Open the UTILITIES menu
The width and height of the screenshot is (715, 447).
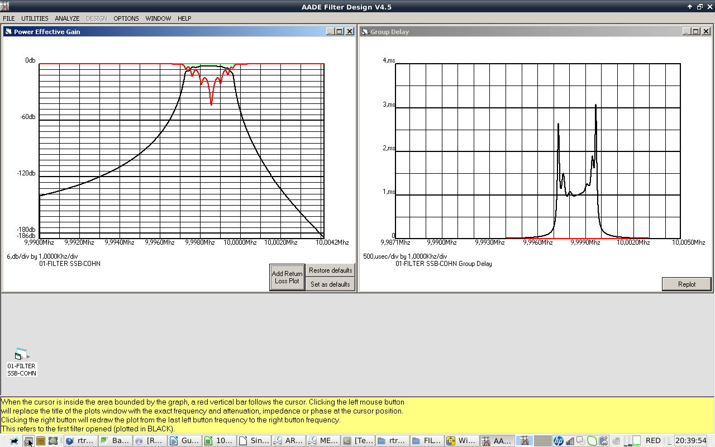tap(35, 18)
